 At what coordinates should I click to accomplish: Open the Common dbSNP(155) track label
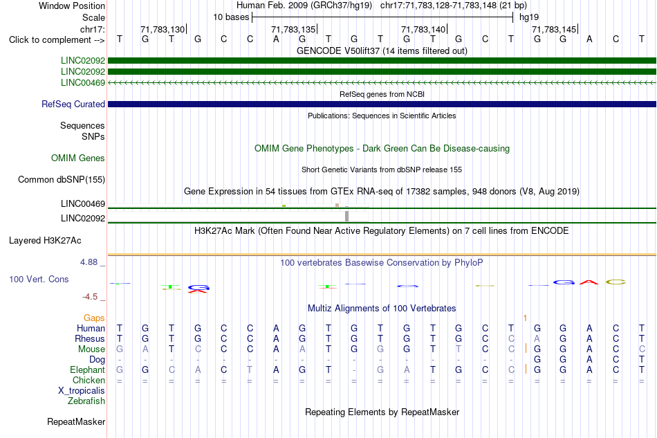point(61,179)
